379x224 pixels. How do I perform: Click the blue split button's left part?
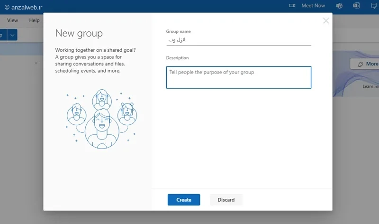click(3, 35)
